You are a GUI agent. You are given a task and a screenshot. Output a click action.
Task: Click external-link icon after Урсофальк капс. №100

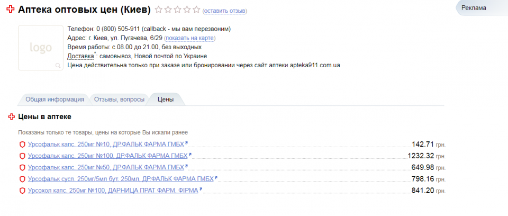(190, 155)
